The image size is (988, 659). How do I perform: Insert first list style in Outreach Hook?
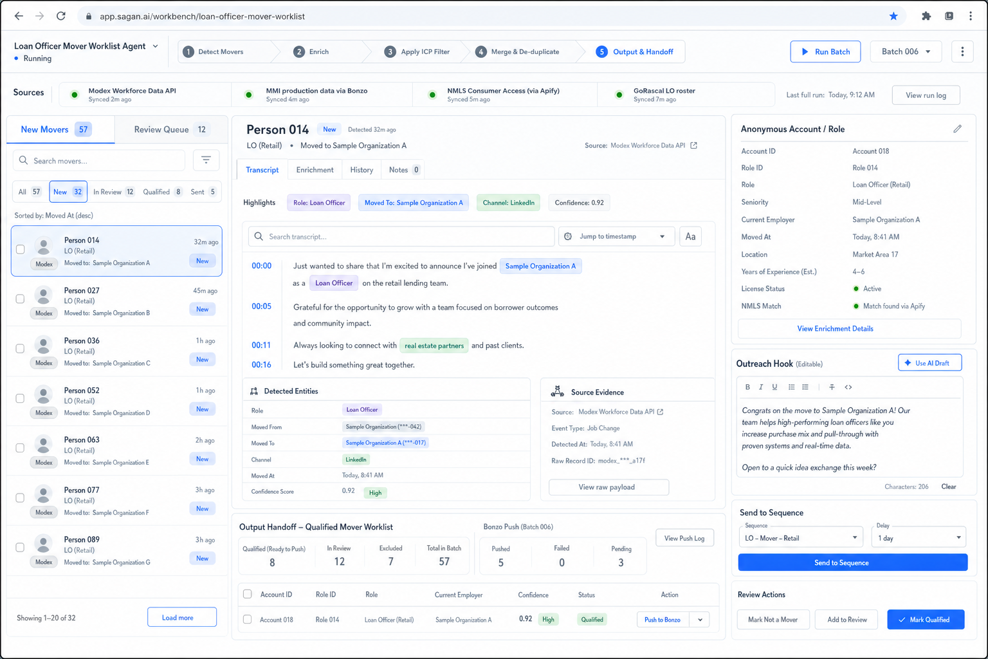tap(791, 387)
